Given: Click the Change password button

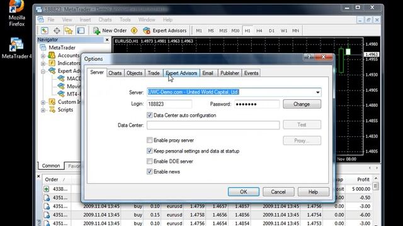Looking at the screenshot, I should pos(302,104).
